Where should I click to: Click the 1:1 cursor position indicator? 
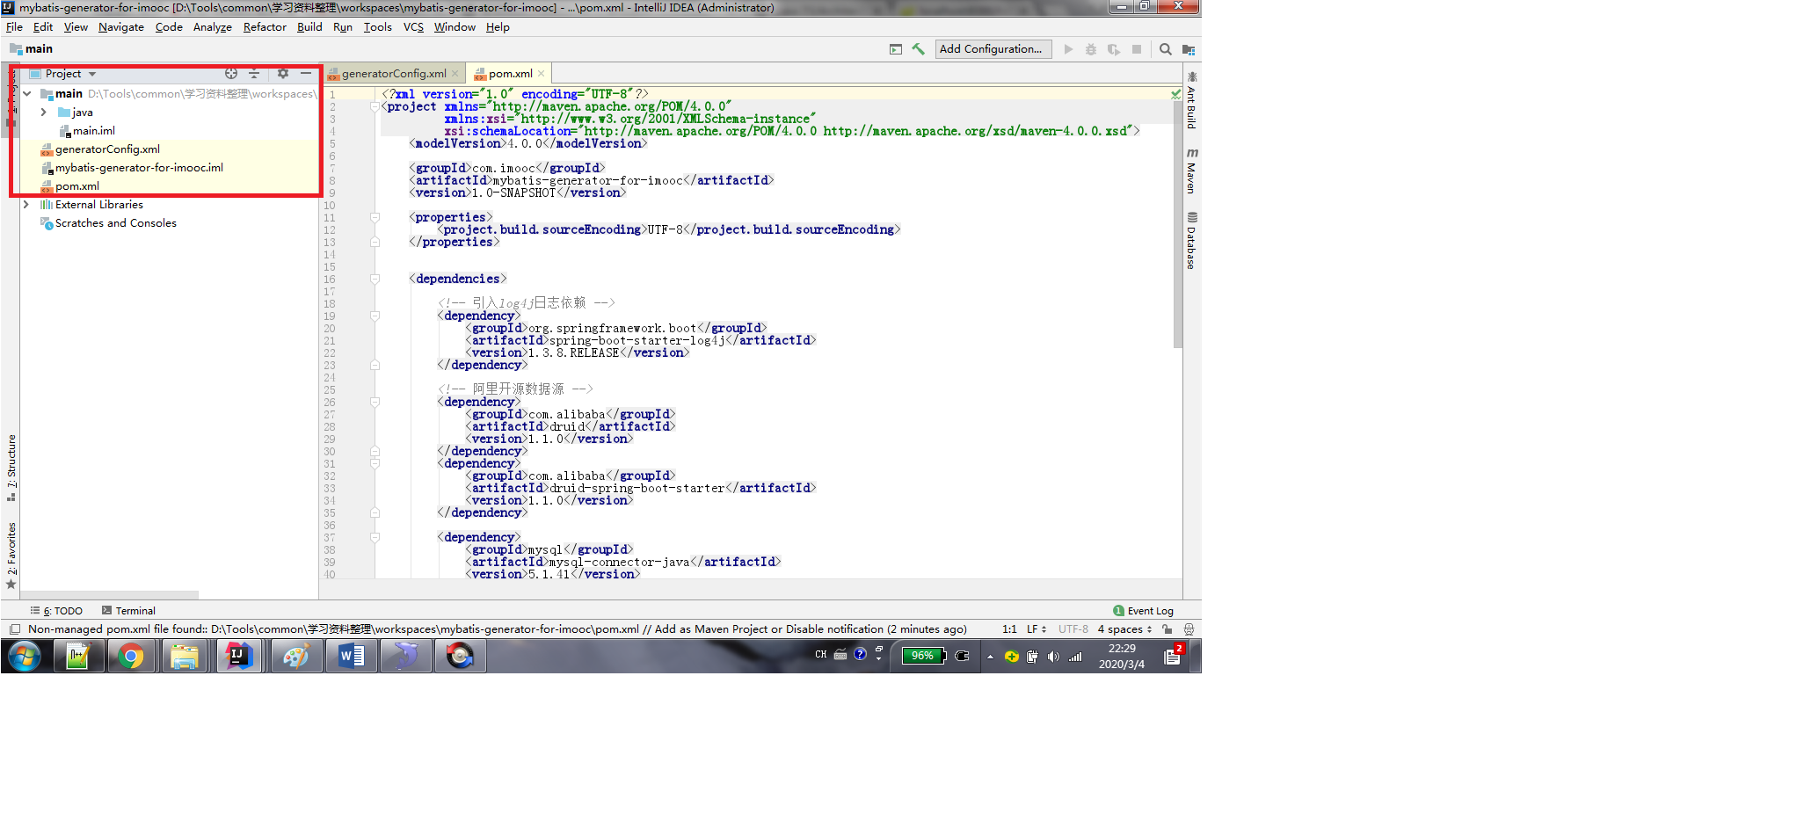coord(1009,629)
